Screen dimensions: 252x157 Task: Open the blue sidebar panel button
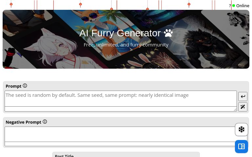pos(241,147)
